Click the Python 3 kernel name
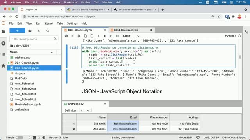 point(230,36)
